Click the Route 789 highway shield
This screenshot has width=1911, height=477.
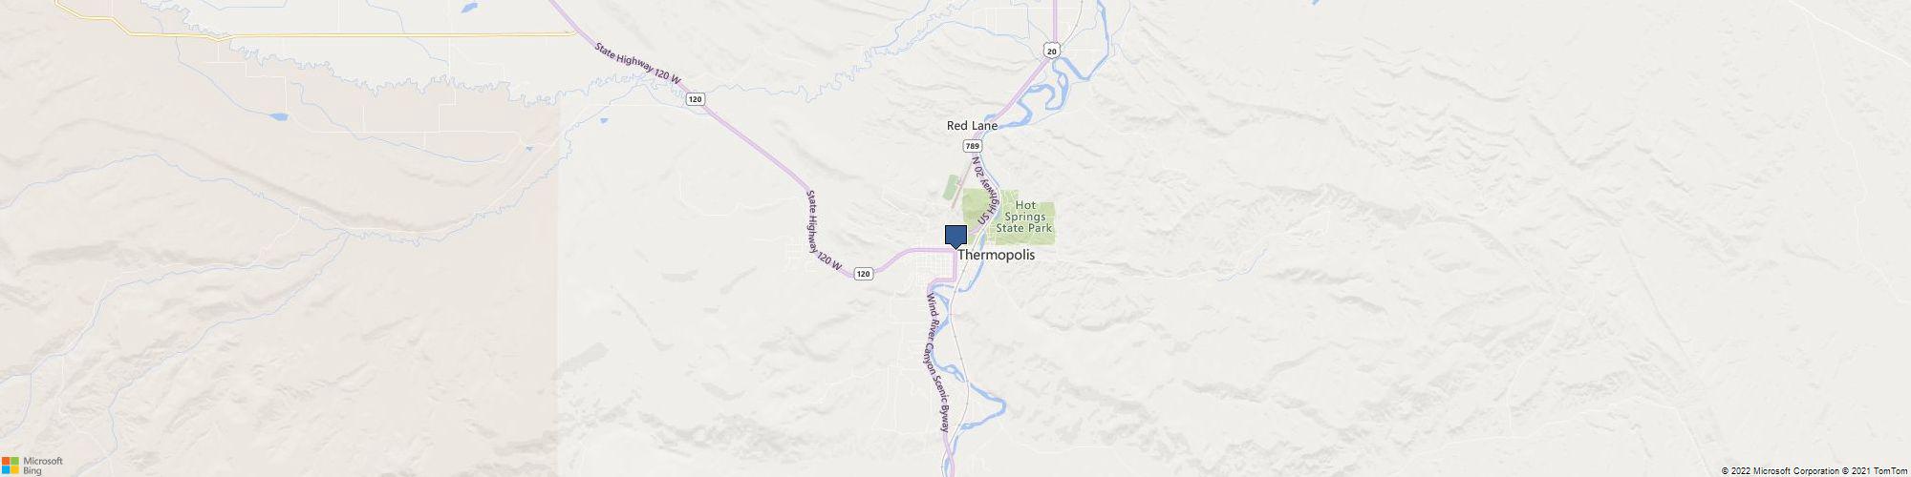click(972, 146)
